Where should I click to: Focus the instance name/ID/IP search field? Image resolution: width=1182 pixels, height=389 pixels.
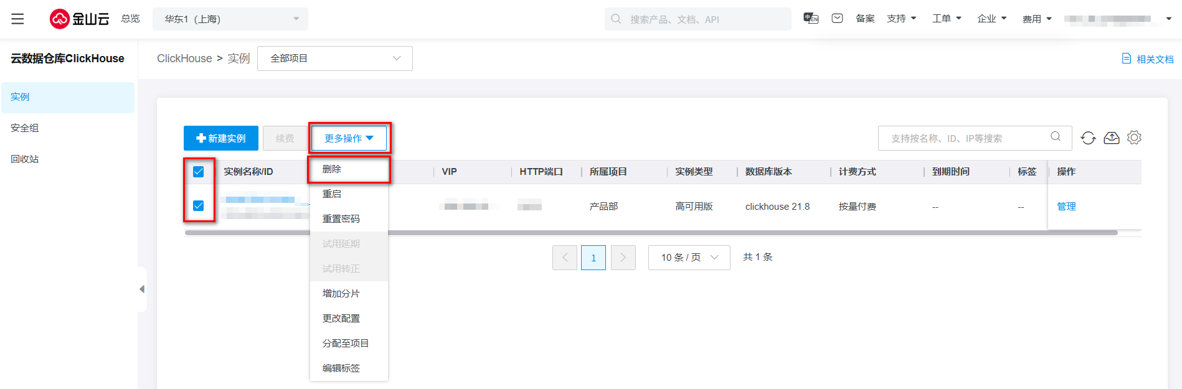(965, 138)
